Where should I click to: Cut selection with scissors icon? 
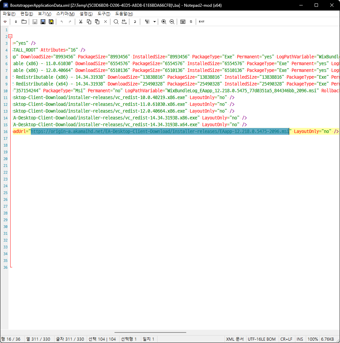(x=81, y=22)
